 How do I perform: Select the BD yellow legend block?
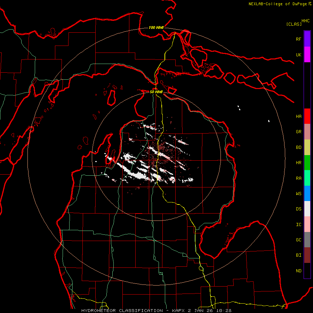pos(307,147)
